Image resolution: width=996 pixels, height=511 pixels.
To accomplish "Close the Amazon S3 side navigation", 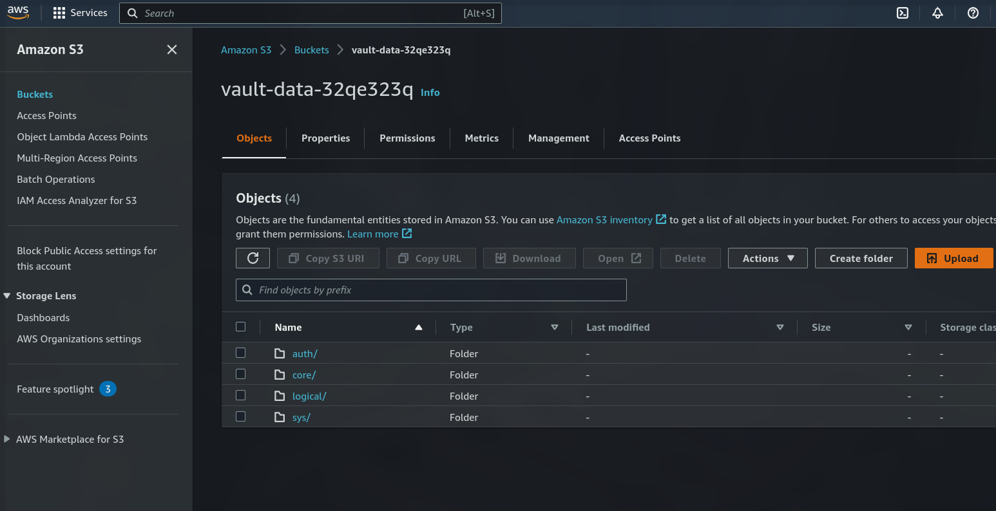I will 172,50.
